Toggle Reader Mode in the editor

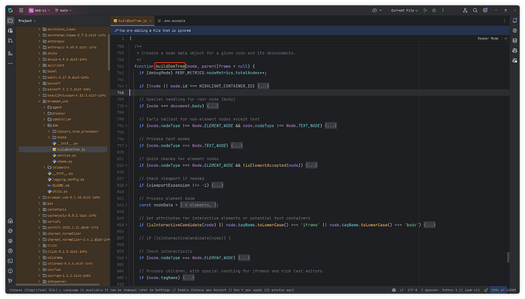click(x=488, y=39)
